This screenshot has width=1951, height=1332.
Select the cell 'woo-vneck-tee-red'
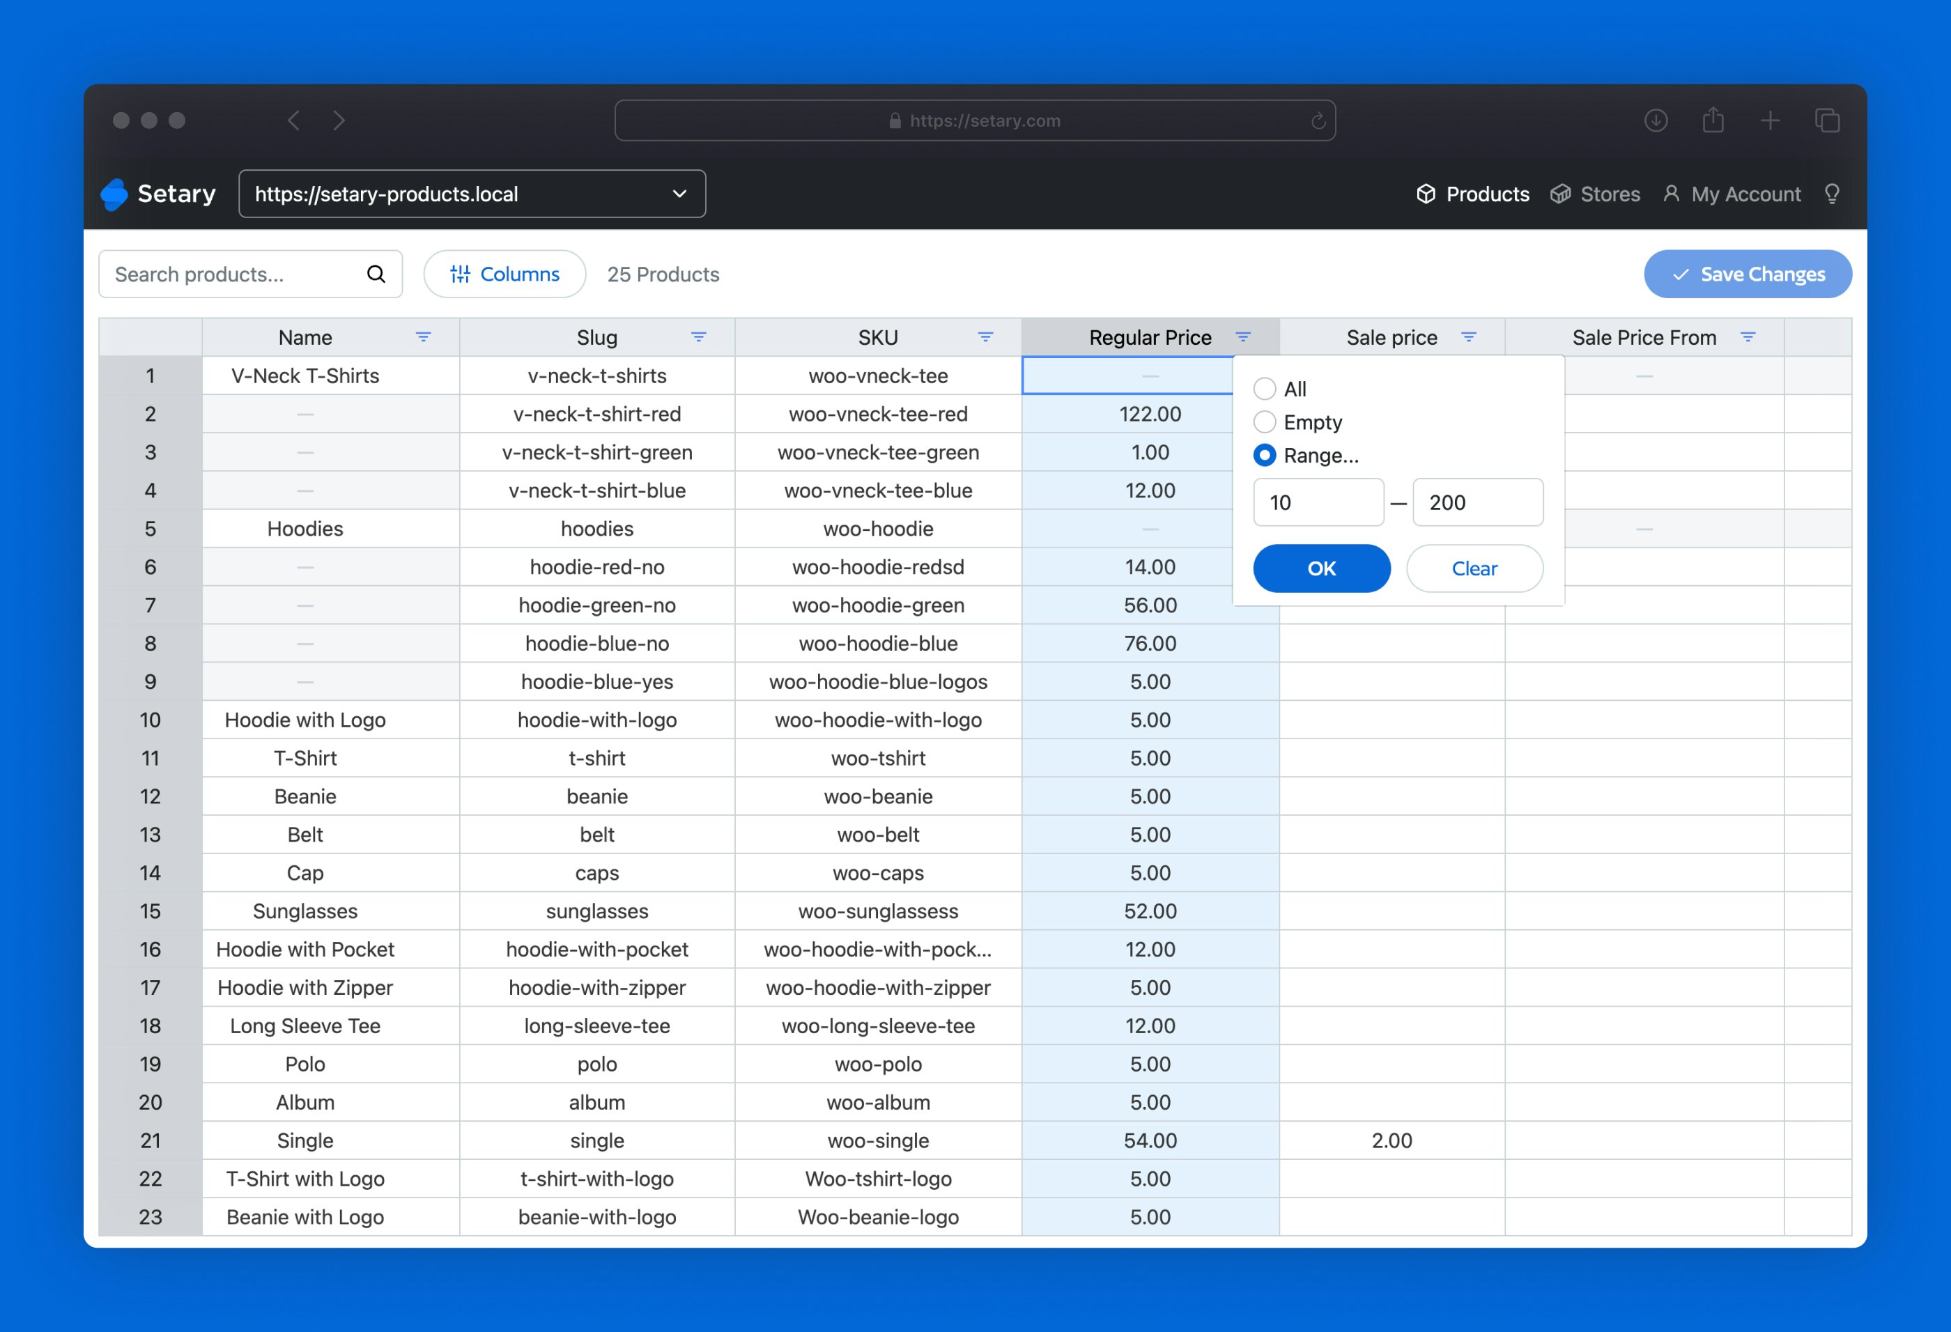pyautogui.click(x=878, y=414)
